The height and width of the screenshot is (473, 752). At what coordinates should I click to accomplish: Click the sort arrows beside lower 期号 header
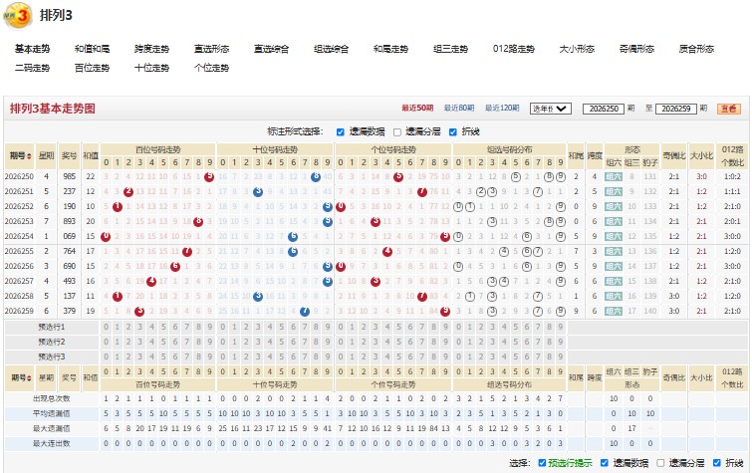tap(30, 378)
